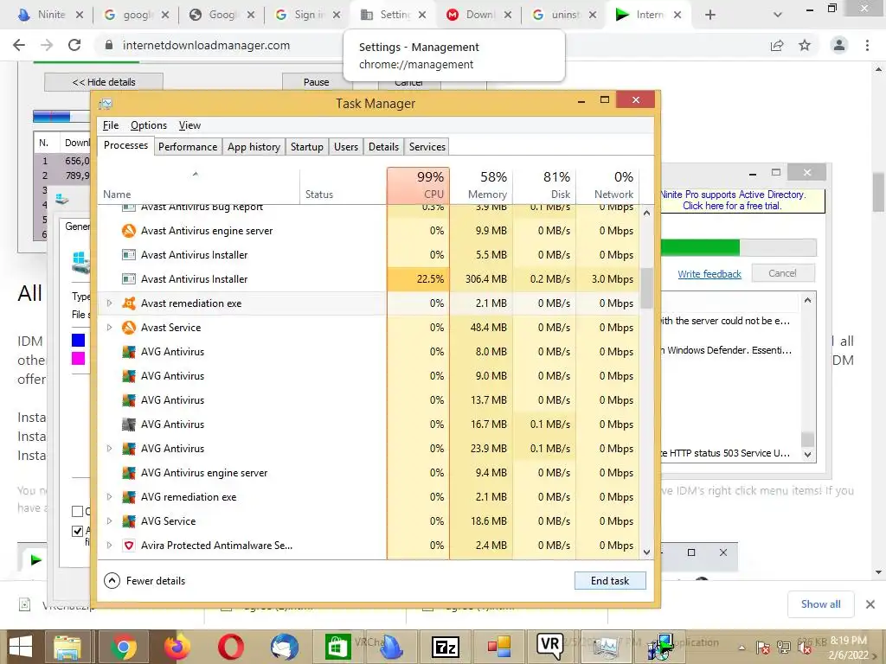Open a new Chrome tab with plus
Screen dimensions: 886x664
click(710, 15)
